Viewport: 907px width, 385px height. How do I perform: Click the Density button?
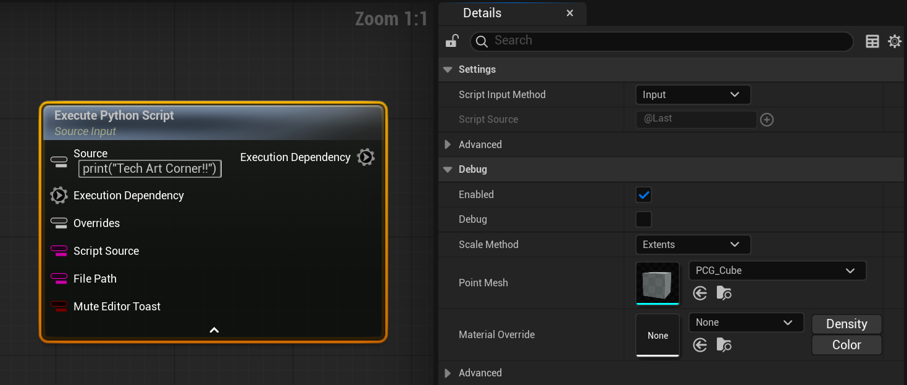846,325
